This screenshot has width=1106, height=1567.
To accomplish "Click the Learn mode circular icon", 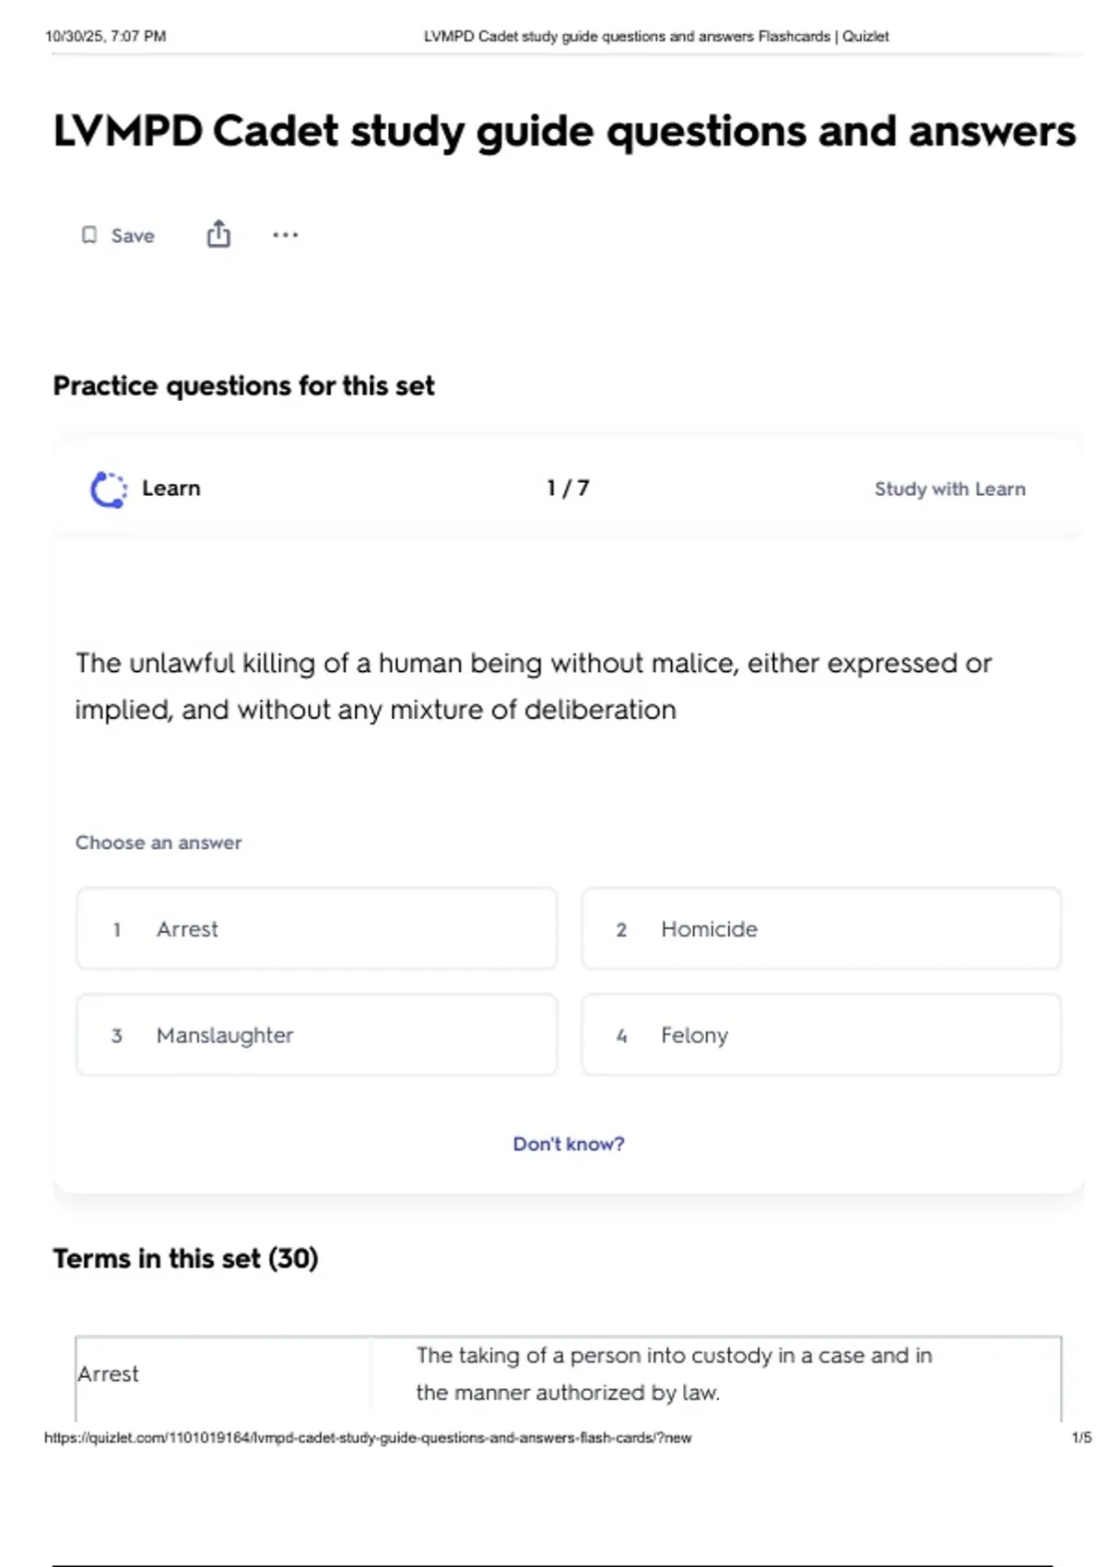I will coord(109,489).
